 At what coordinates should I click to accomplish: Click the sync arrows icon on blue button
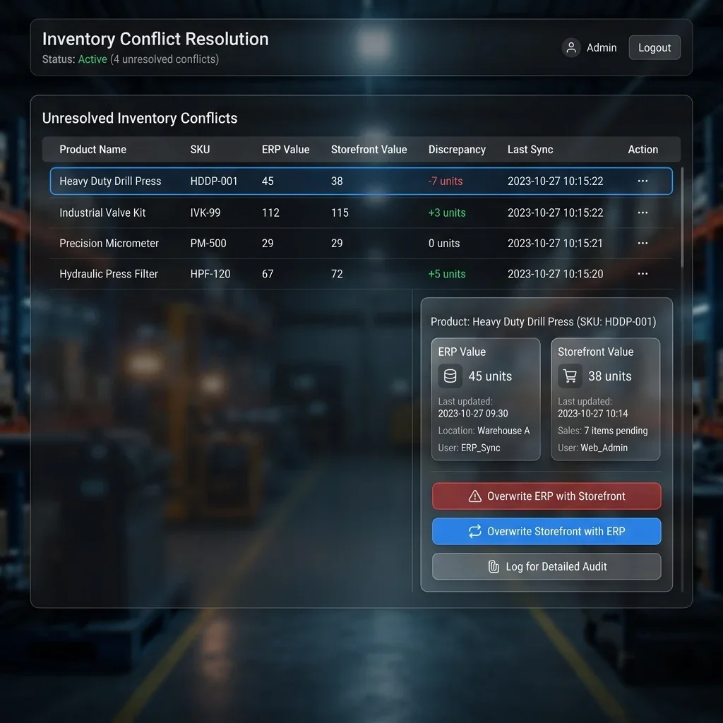[x=475, y=531]
